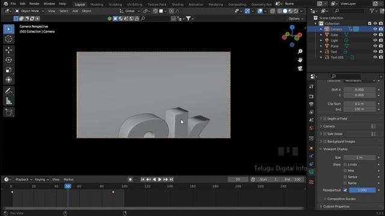Open the Tool properties tab icon
Viewport: 385px width, 216px height.
pyautogui.click(x=312, y=86)
